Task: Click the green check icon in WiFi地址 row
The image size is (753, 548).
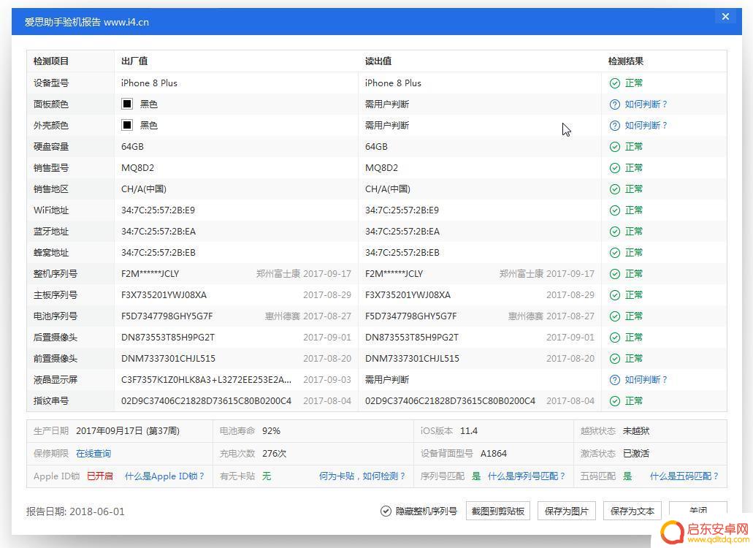Action: (x=615, y=210)
